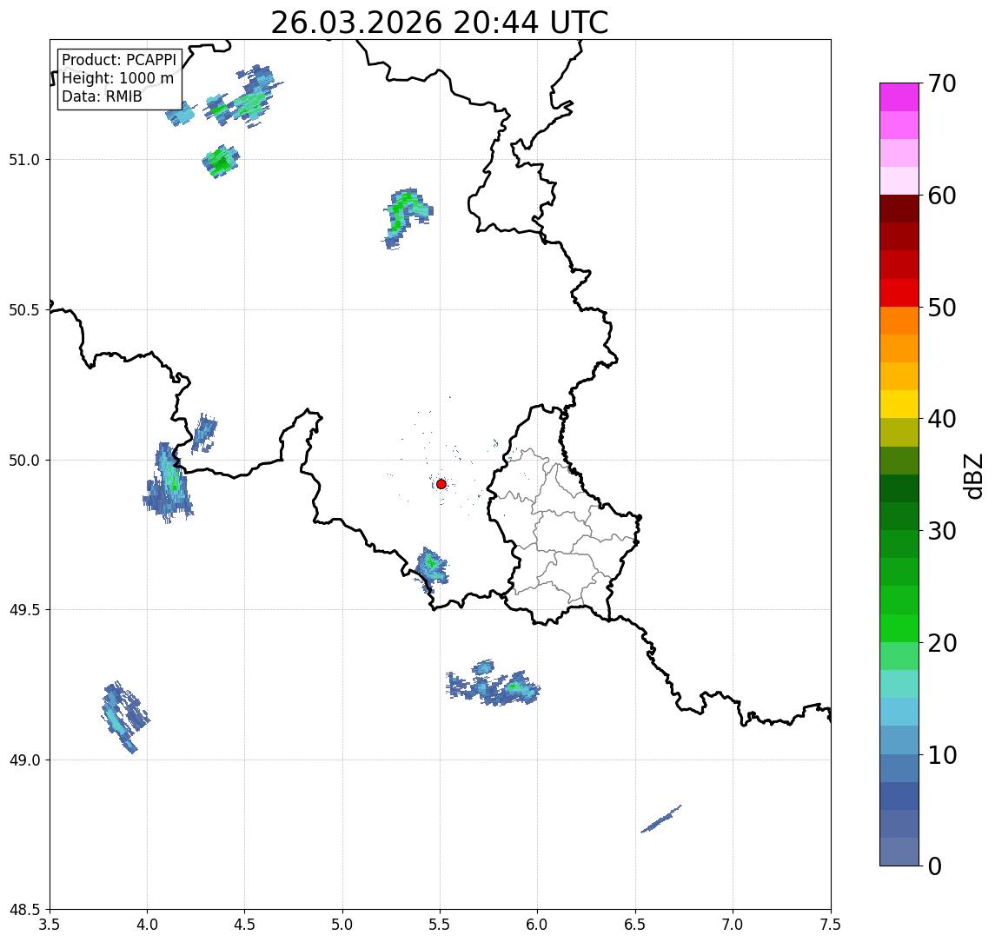Viewport: 995px width, 942px height.
Task: Click the longitude label 5.5
Action: tap(440, 925)
